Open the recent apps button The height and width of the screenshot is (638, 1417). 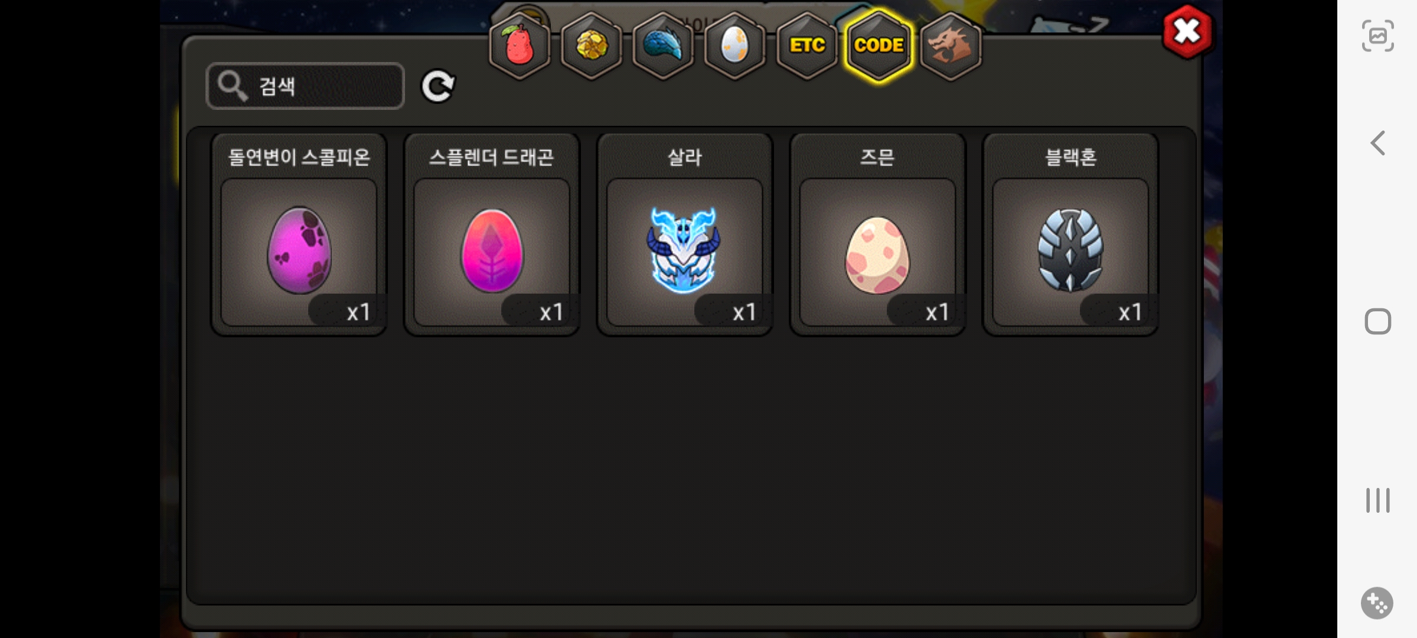tap(1377, 500)
